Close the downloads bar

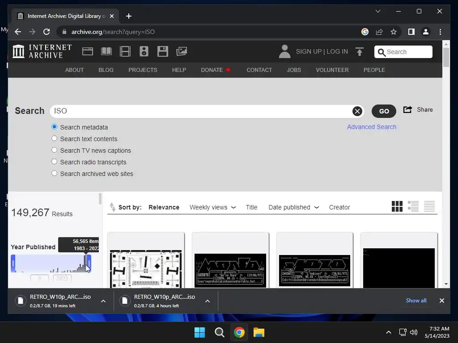(x=441, y=301)
